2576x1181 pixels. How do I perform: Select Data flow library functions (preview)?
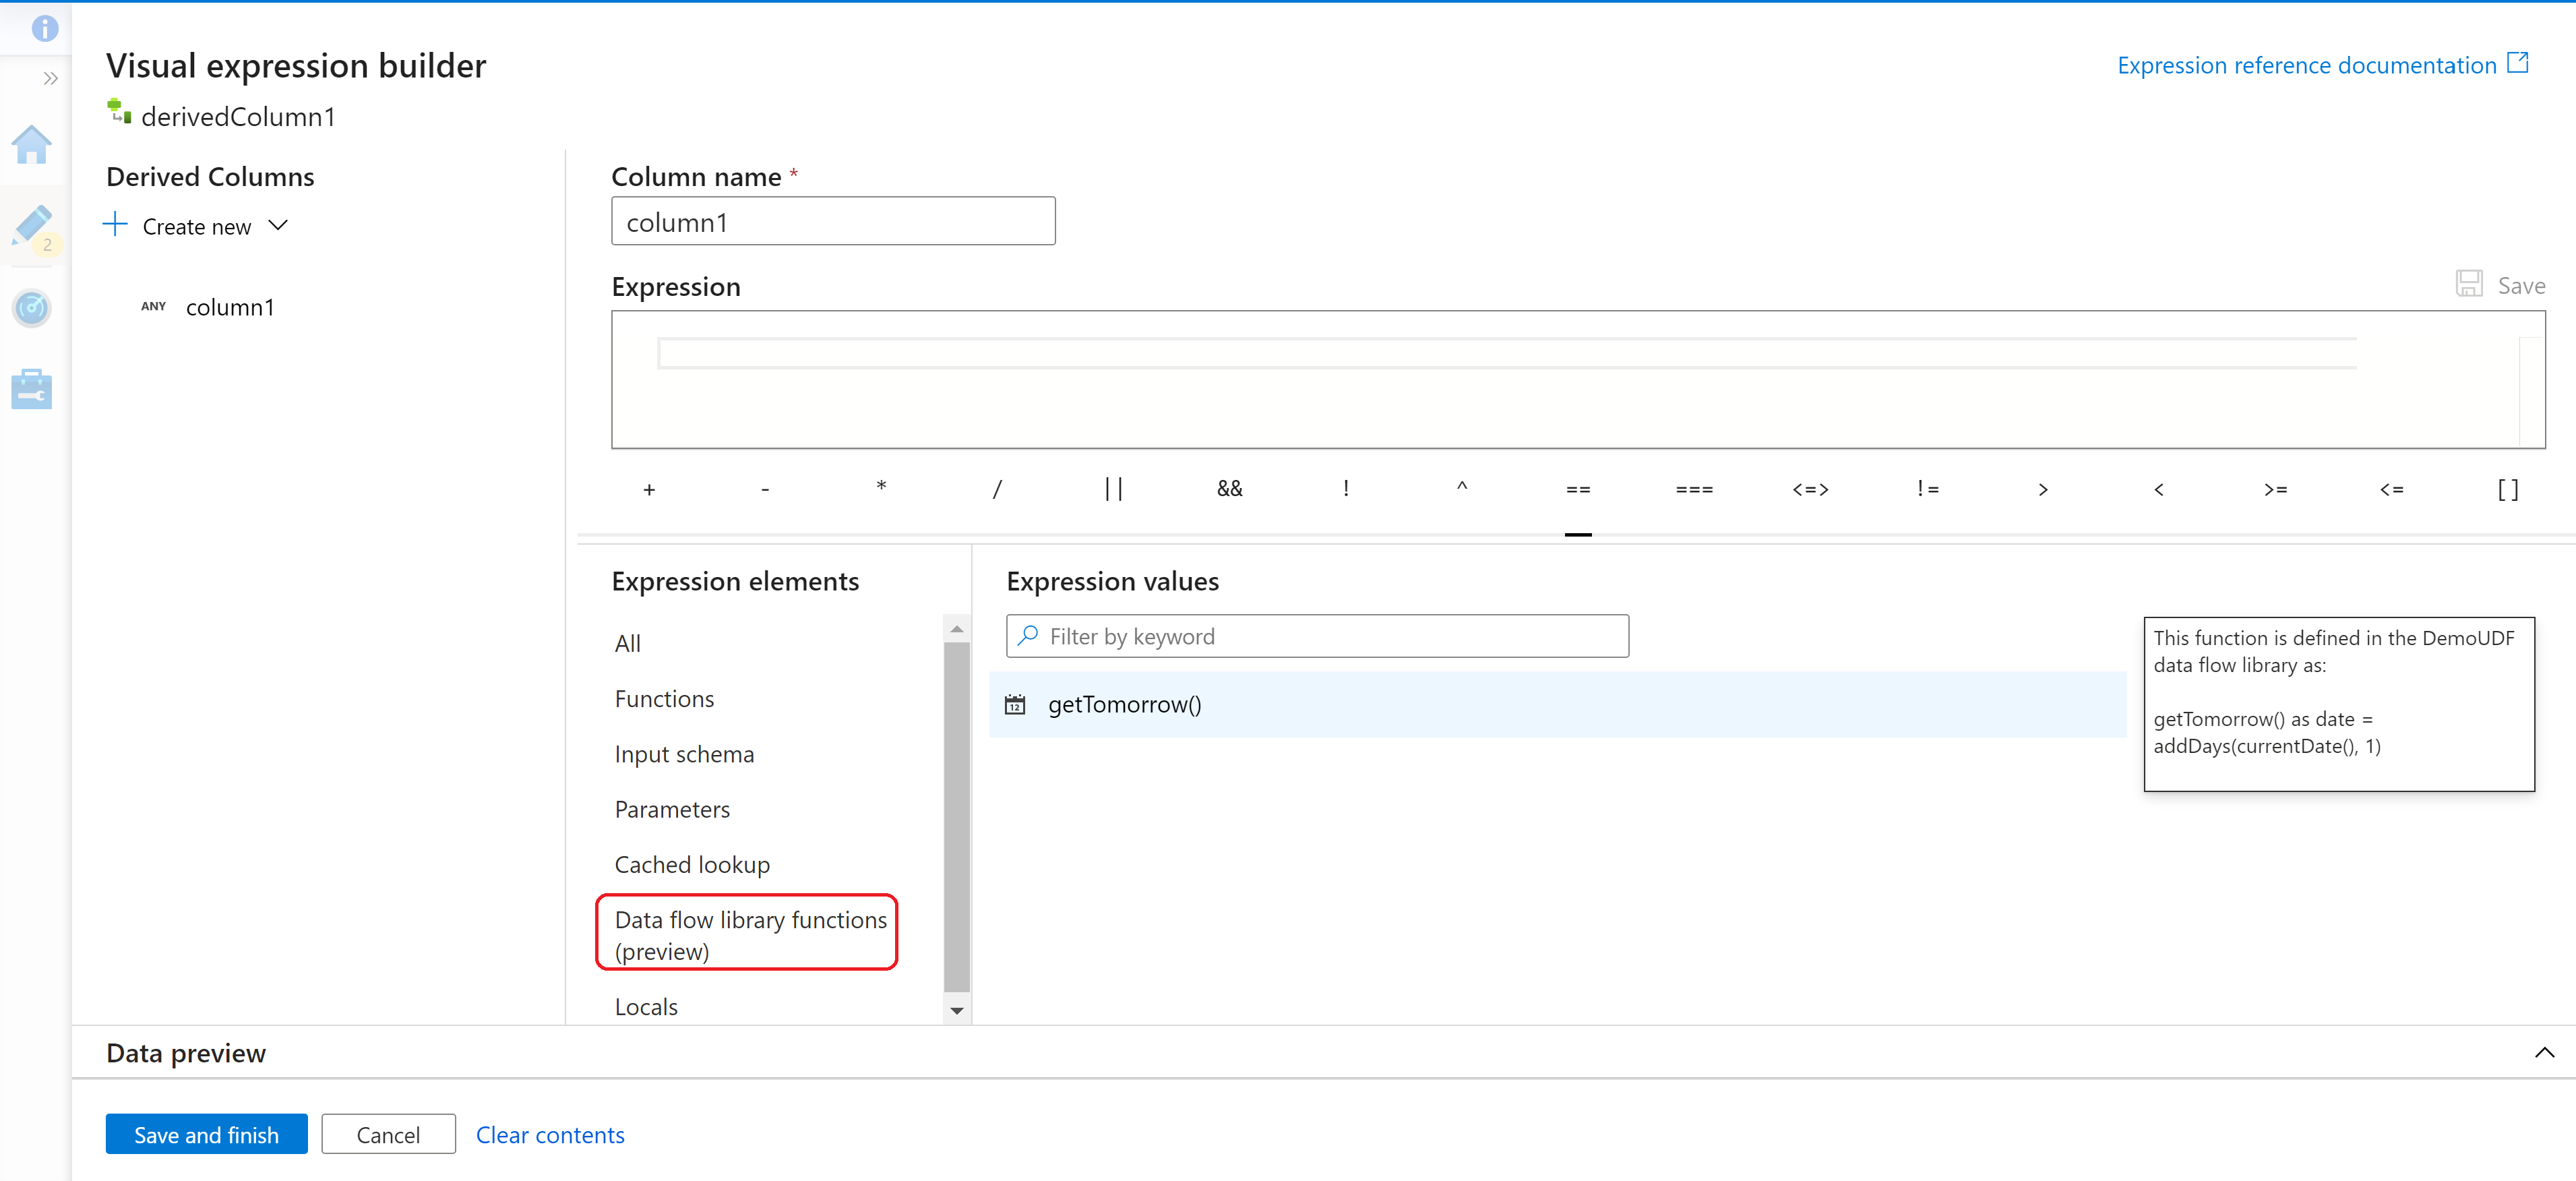[747, 934]
